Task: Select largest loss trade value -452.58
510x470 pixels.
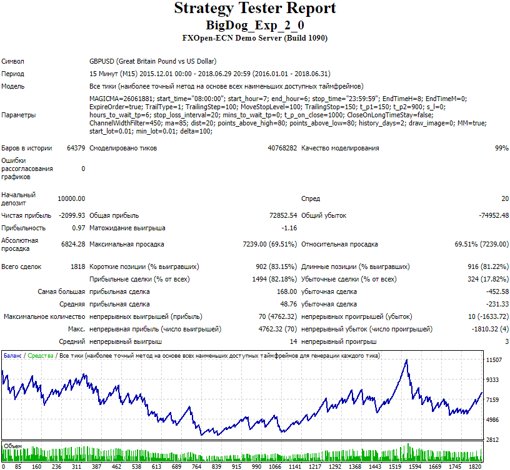Action: (x=497, y=291)
